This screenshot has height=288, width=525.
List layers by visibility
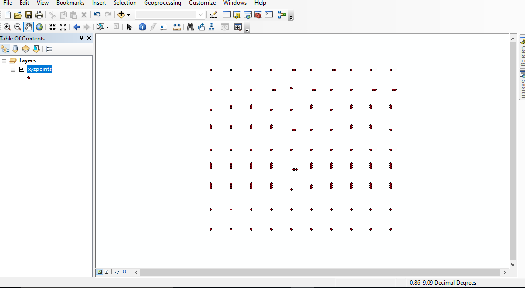point(26,49)
